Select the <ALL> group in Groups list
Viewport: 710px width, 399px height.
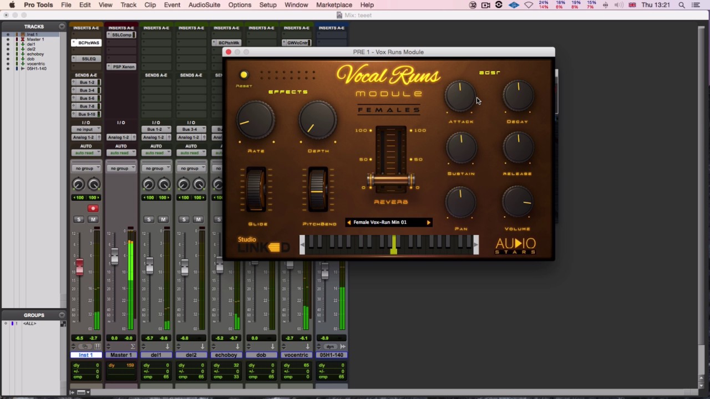(29, 323)
